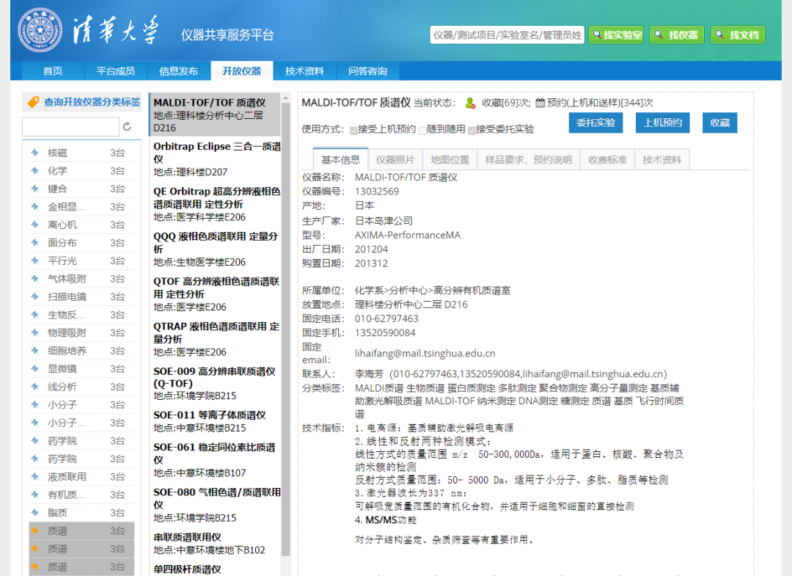Click the pin icon beside 核磁 category
This screenshot has height=576, width=792.
coord(34,153)
